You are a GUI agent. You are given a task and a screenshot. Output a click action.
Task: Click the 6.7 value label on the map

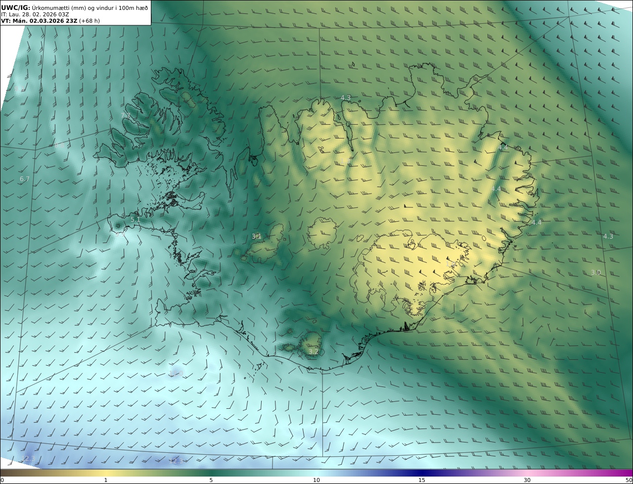tap(25, 179)
